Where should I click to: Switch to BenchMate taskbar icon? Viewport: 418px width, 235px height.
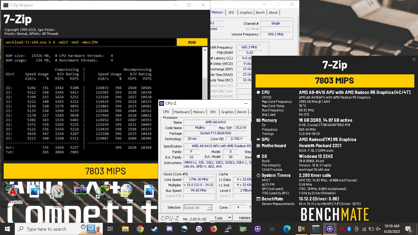pos(301,229)
